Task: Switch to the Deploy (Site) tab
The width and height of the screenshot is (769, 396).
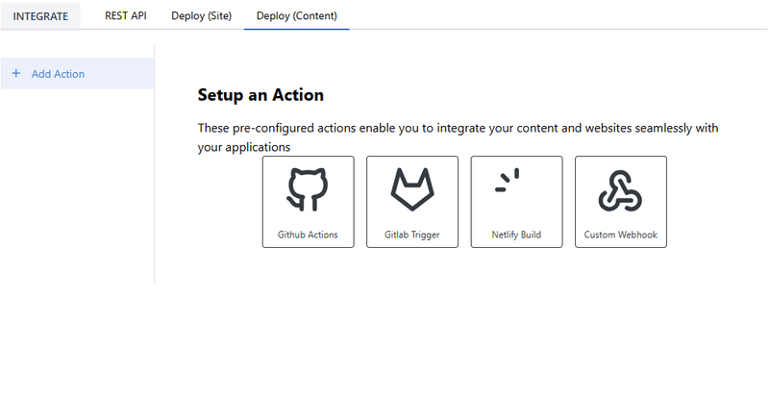Action: coord(201,16)
